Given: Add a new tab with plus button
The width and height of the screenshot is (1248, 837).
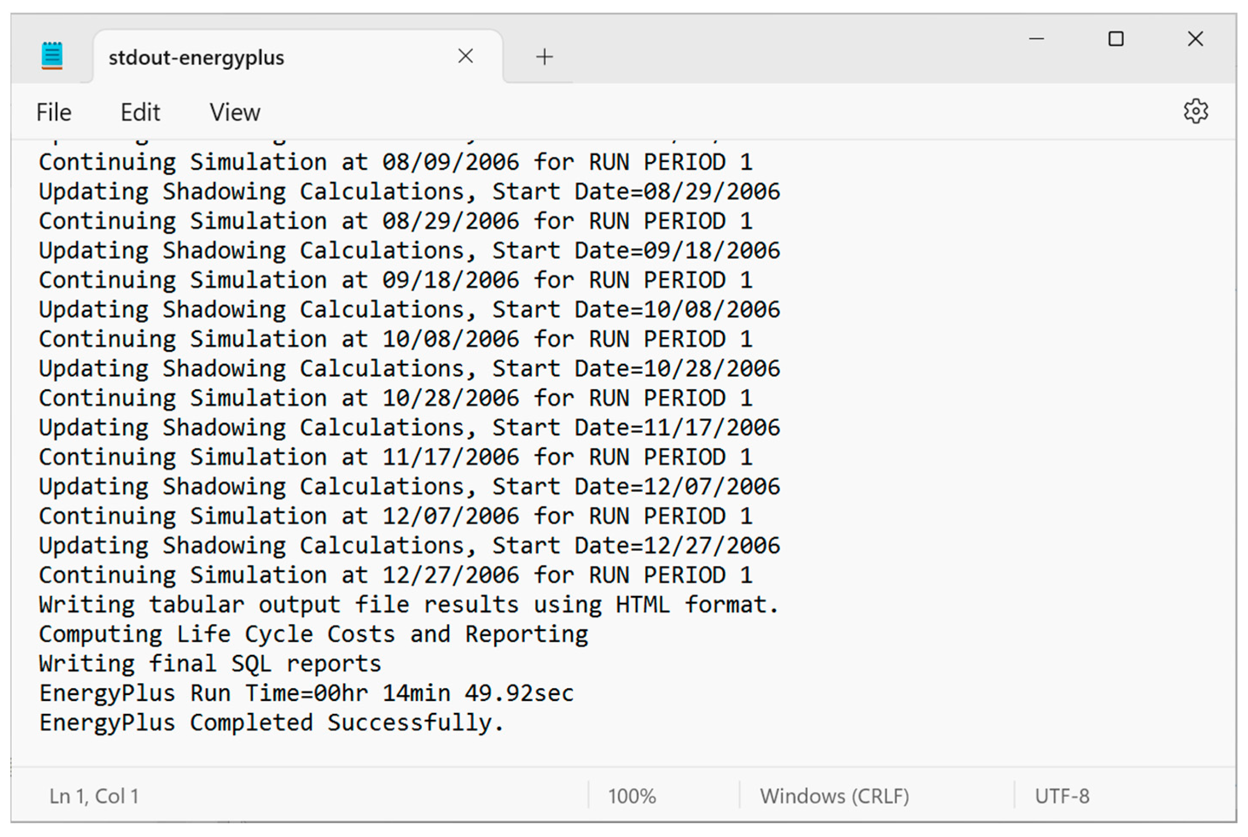Looking at the screenshot, I should pyautogui.click(x=544, y=56).
